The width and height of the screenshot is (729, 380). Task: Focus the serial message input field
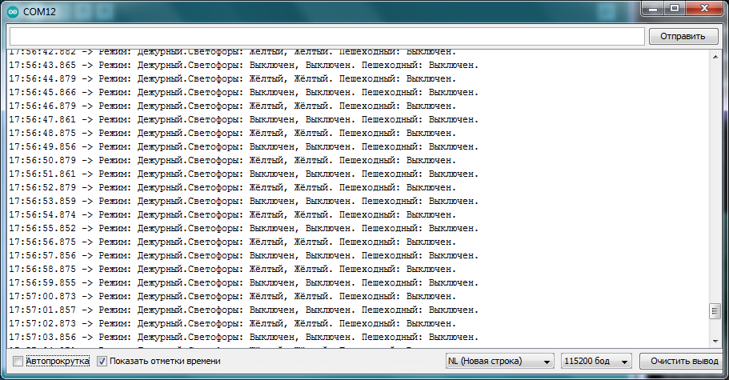pyautogui.click(x=326, y=36)
